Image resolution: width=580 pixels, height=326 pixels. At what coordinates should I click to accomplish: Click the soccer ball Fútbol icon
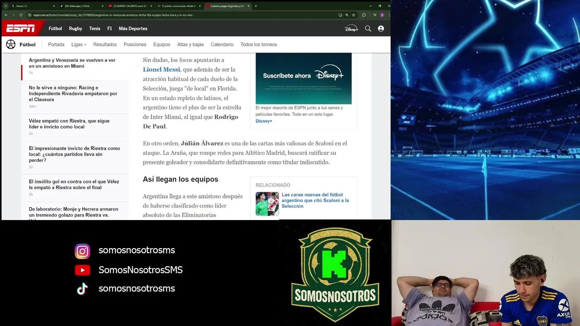pos(10,44)
